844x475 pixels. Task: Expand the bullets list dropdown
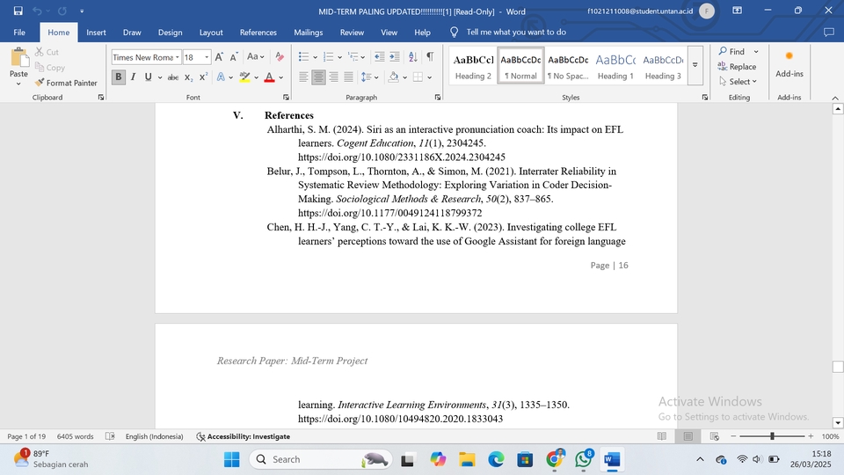[x=315, y=57]
